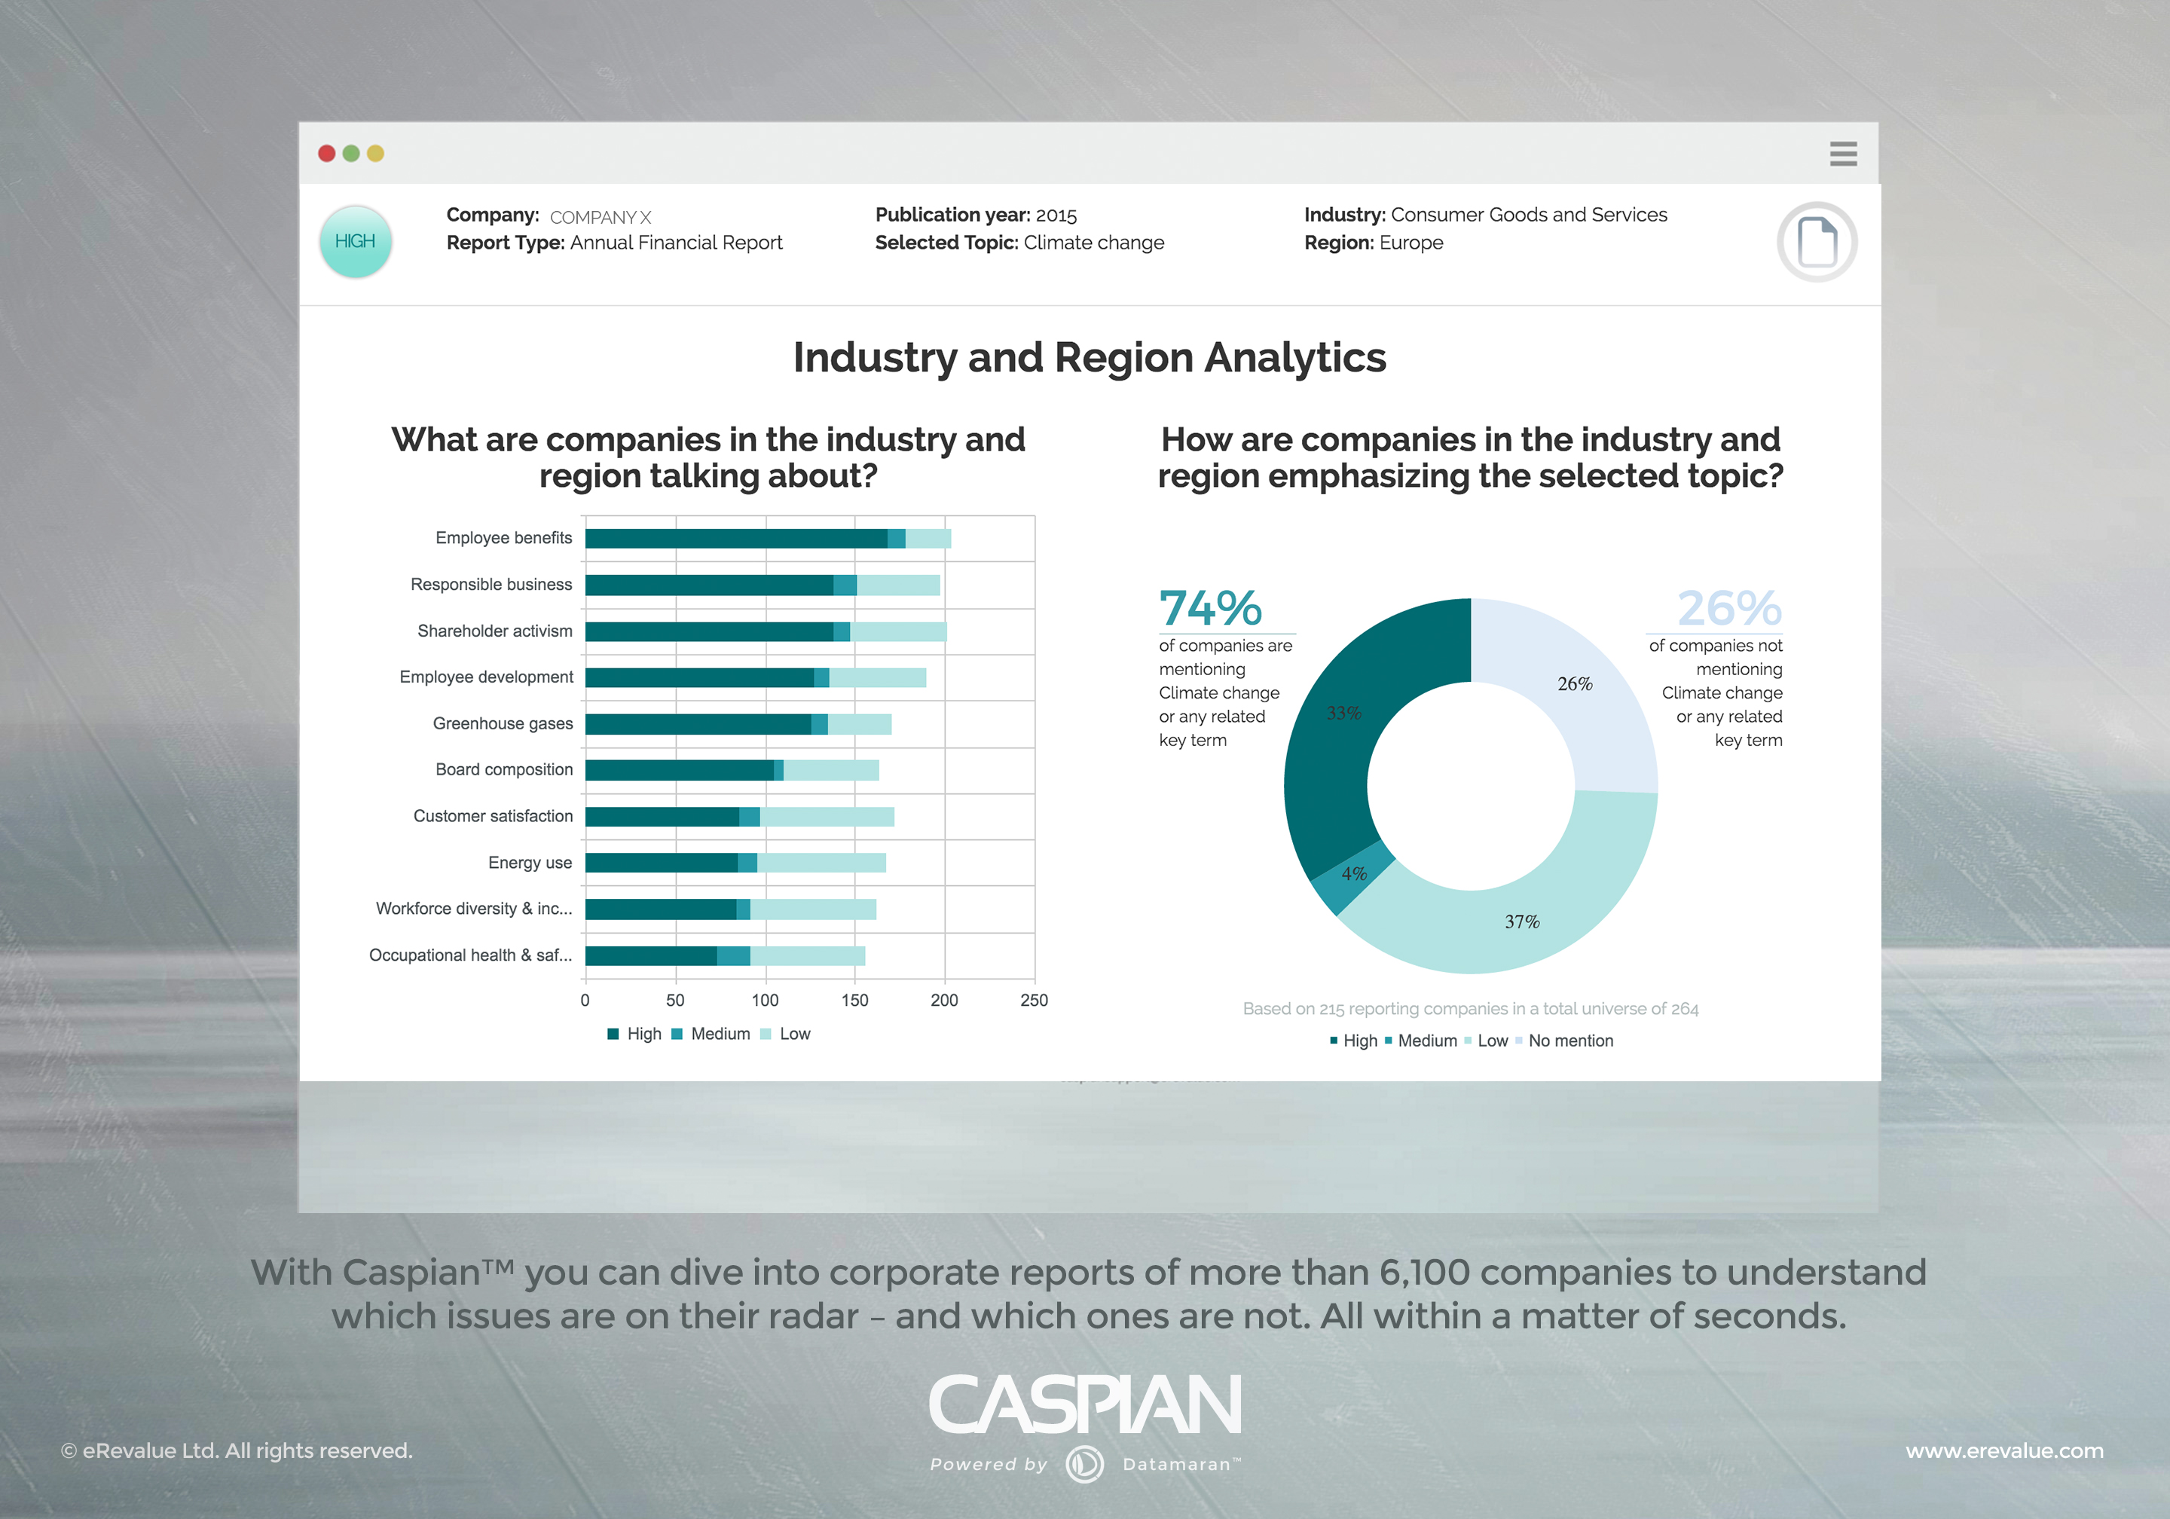The image size is (2170, 1519).
Task: Click Powered by Datamaran text
Action: 1084,1464
